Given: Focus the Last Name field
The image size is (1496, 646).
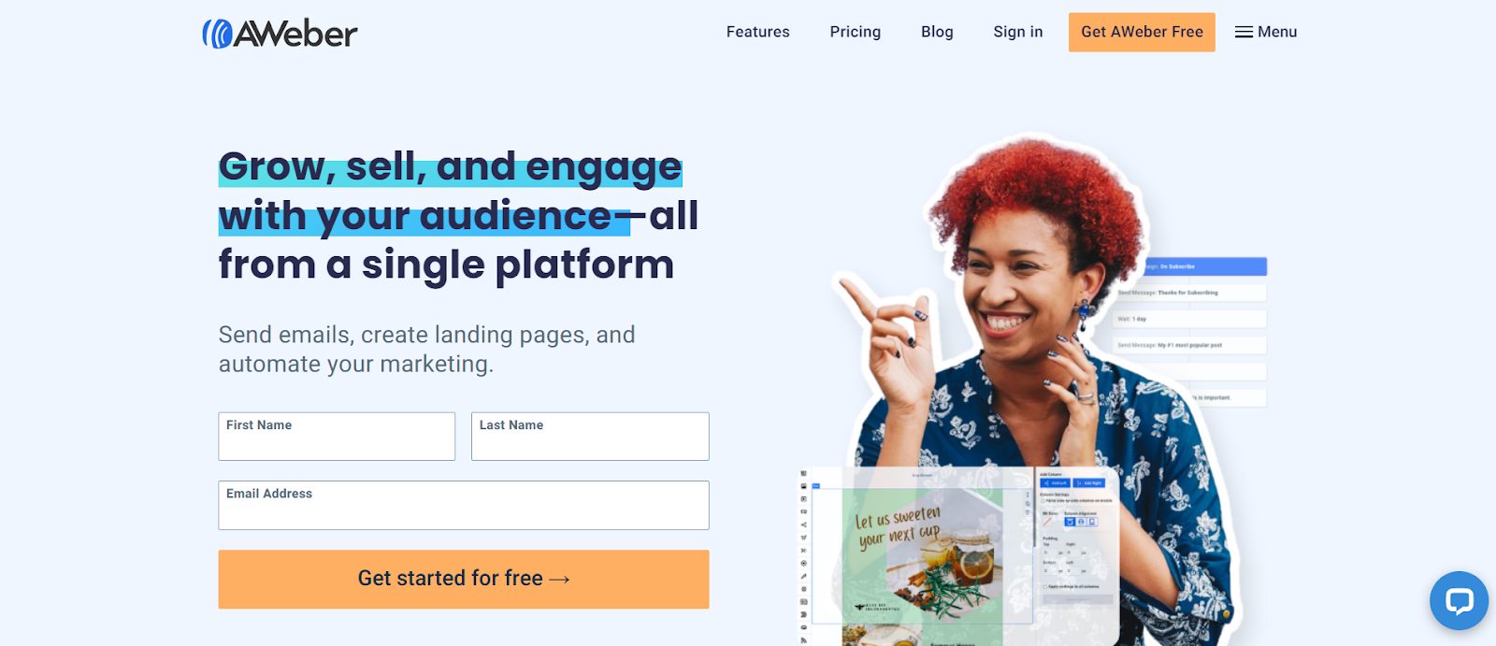Looking at the screenshot, I should (x=590, y=437).
